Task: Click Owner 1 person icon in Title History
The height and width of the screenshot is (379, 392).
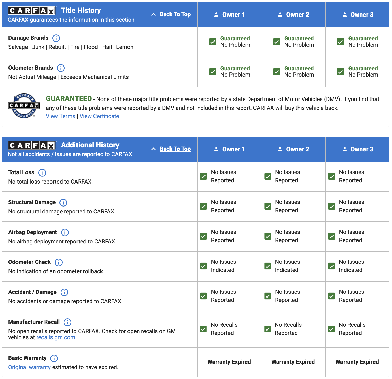Action: pos(216,15)
